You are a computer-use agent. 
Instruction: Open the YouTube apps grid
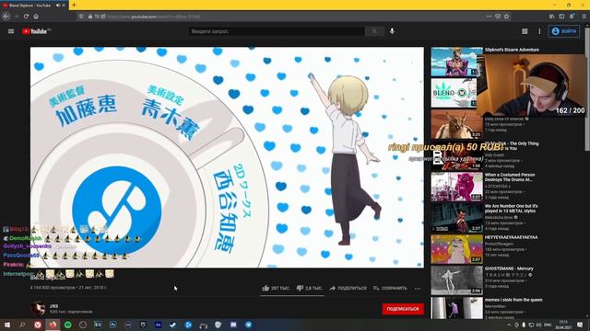(525, 31)
